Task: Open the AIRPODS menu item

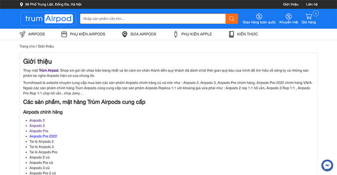Action: coord(36,34)
